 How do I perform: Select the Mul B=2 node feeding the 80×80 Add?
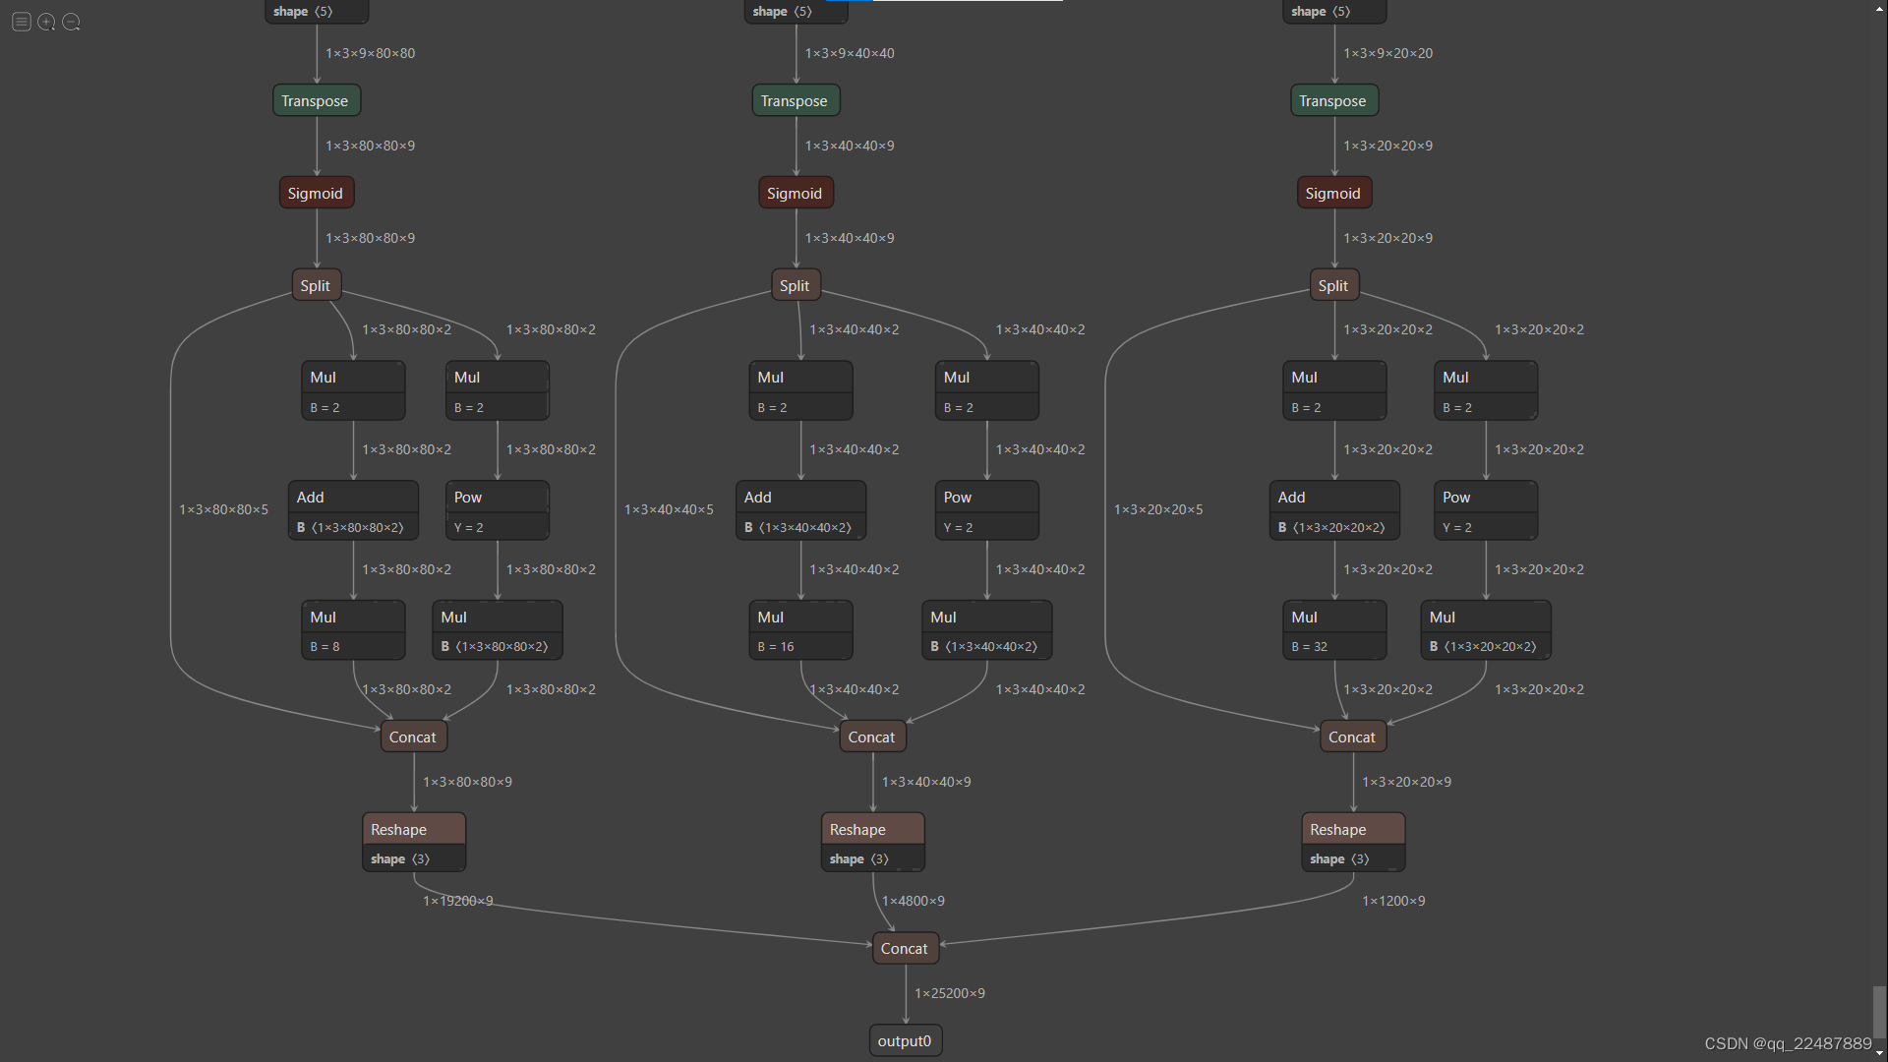[x=353, y=390]
